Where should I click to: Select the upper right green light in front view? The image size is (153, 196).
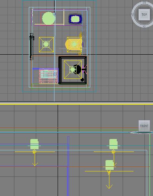pos(113,144)
